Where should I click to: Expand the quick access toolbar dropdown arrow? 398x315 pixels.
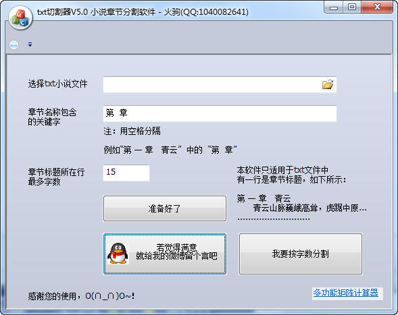point(30,45)
